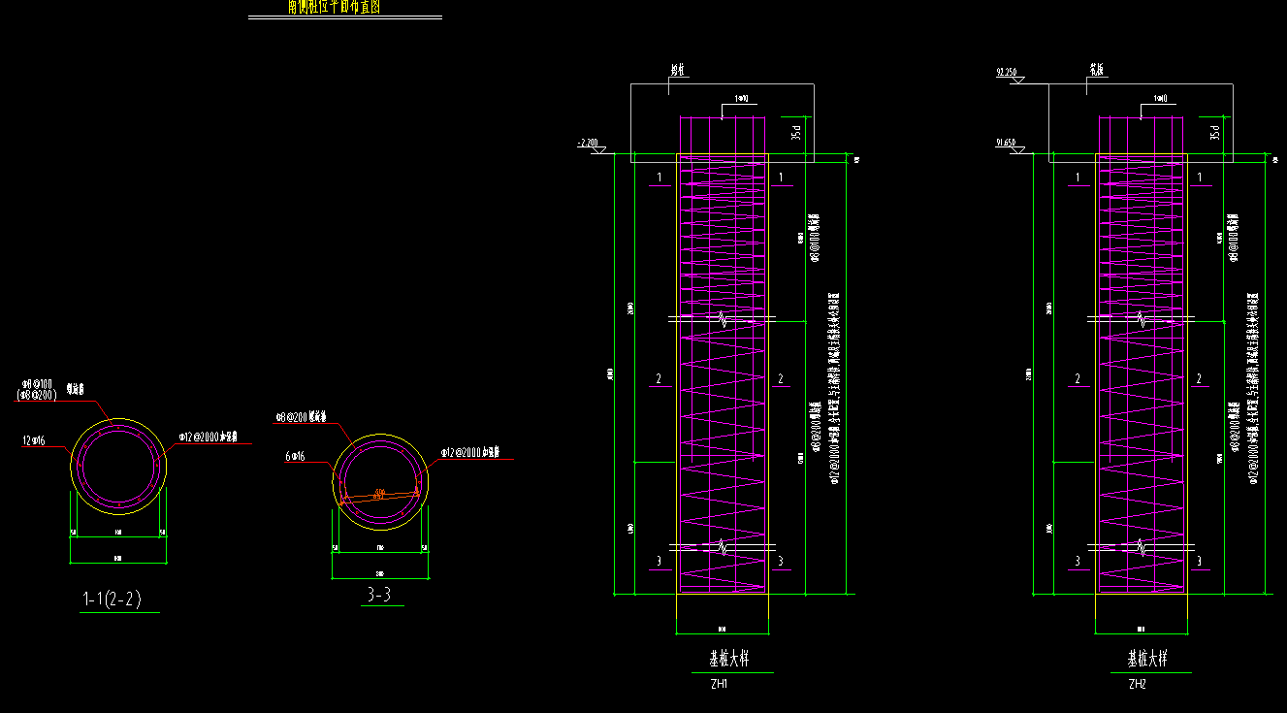Screen dimensions: 1287x713
Task: Select "Φ12@2000" label beside section 1-1
Action: [x=198, y=438]
